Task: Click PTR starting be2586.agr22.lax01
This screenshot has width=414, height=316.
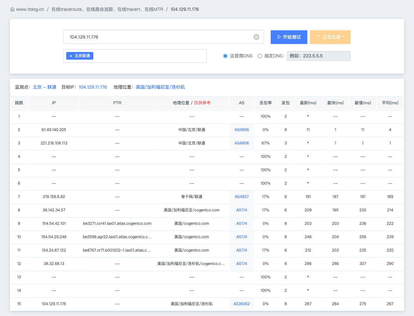Action: pyautogui.click(x=117, y=237)
